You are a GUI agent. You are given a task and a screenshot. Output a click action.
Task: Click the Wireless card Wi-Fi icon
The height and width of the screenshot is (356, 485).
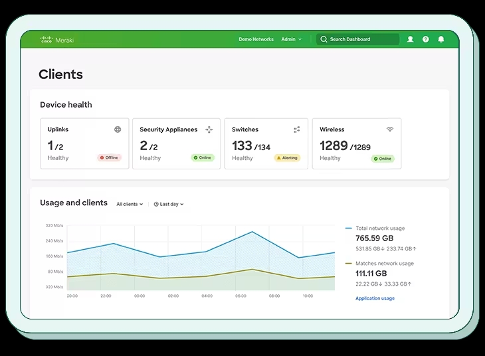[389, 130]
